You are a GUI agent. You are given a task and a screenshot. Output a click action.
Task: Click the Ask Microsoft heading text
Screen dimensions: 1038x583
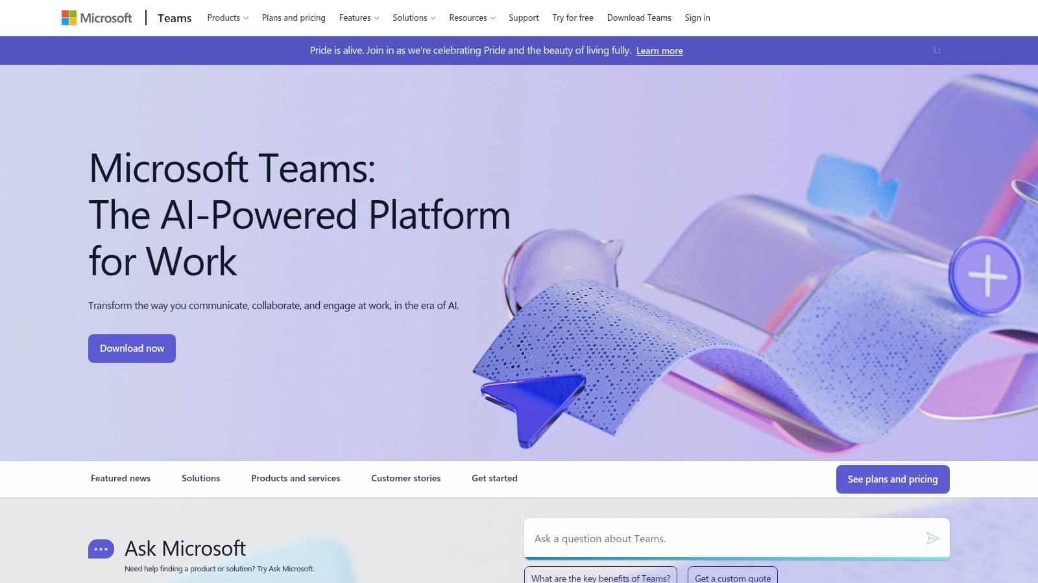pos(185,549)
